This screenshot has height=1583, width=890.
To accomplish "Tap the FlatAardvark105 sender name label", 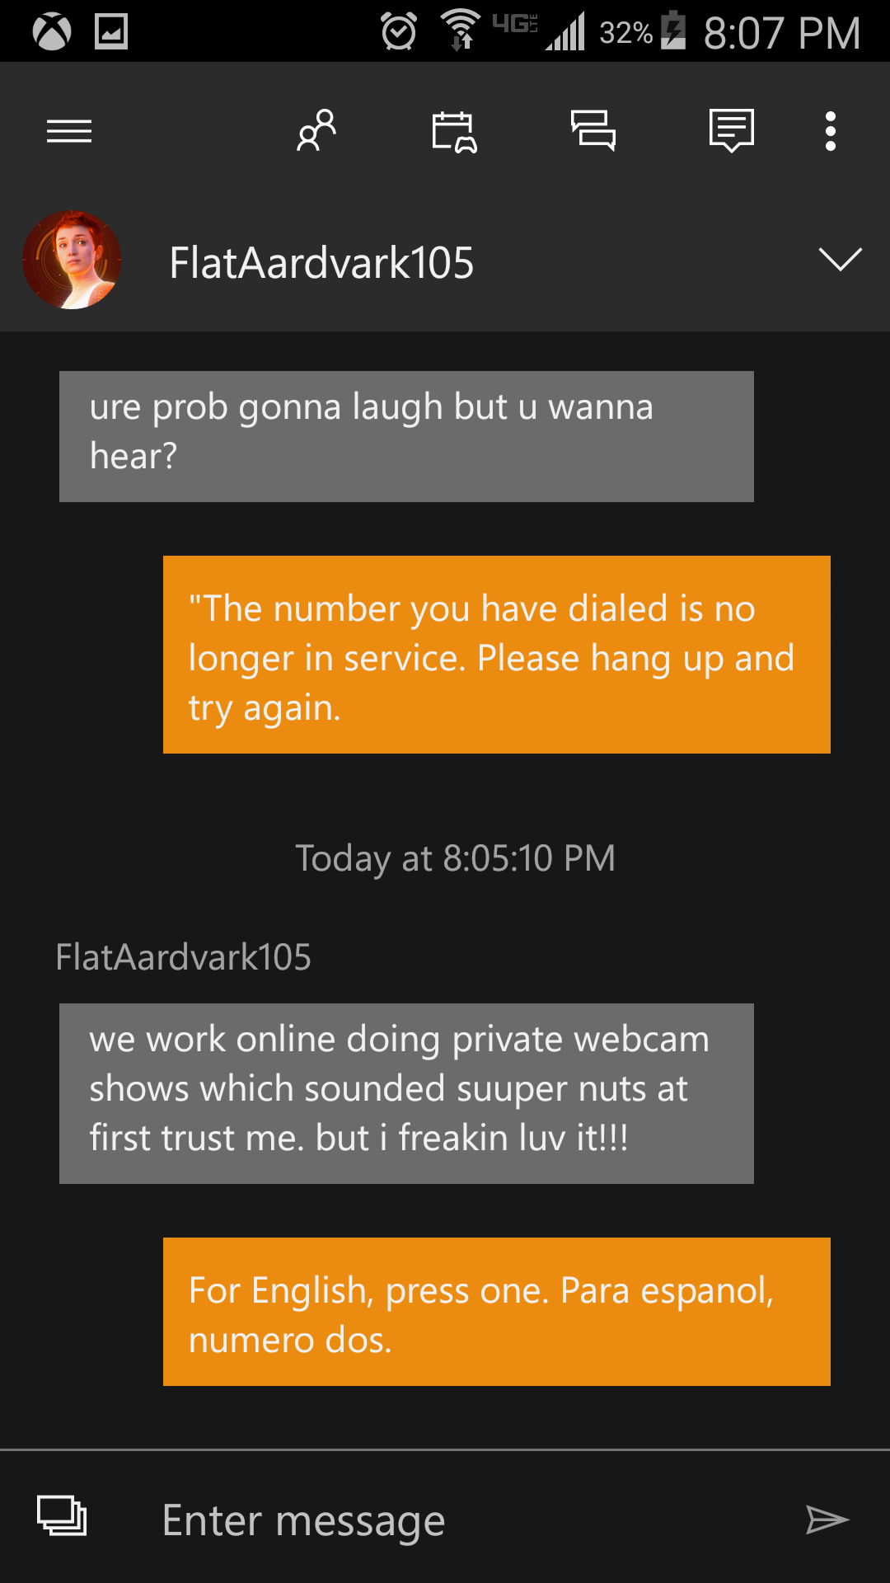I will (183, 957).
